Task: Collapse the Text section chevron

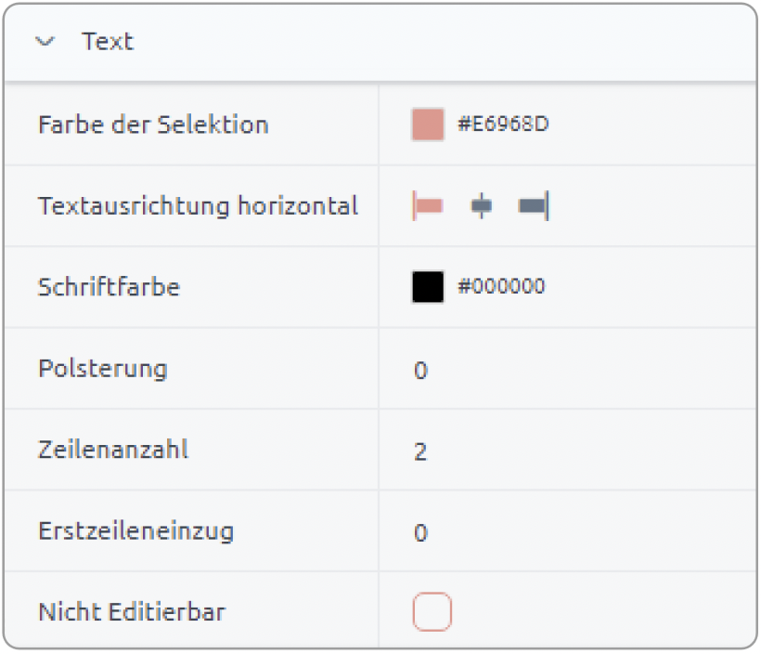Action: (45, 42)
